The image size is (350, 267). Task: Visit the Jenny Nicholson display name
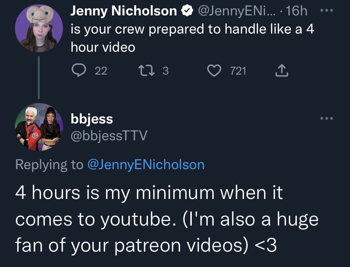coord(124,11)
